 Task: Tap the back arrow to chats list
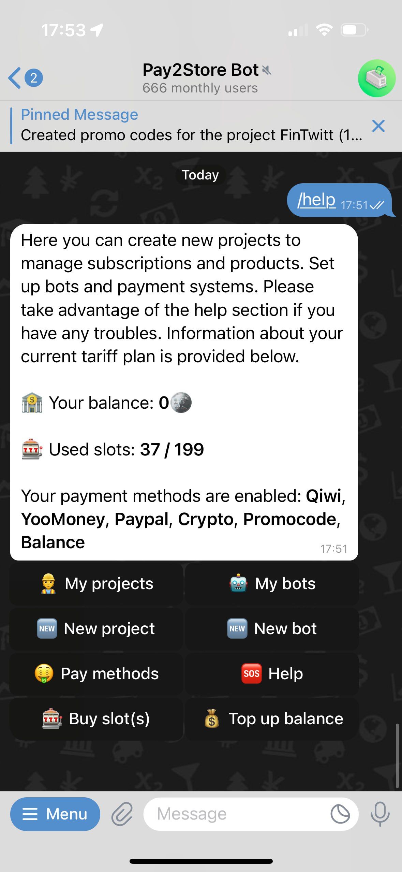tap(15, 78)
